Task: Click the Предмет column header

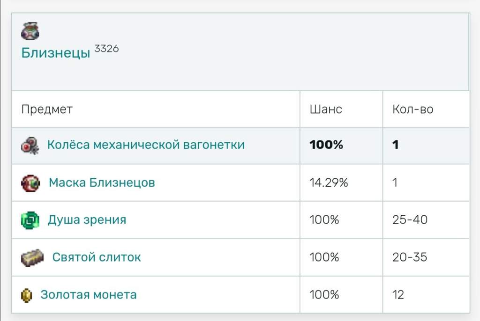Action: (47, 109)
